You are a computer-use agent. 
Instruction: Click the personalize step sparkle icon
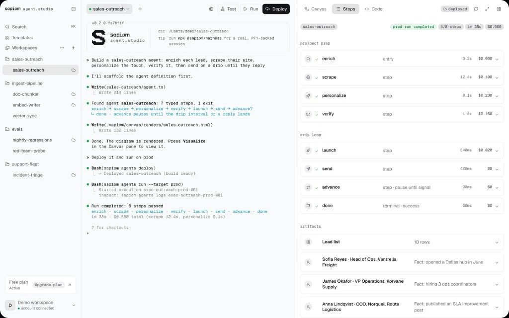[x=308, y=96]
